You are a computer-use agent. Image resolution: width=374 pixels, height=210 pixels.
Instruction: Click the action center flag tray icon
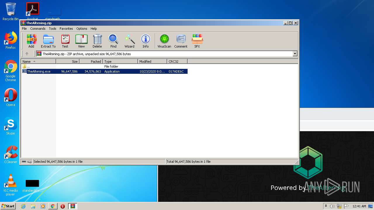point(346,206)
